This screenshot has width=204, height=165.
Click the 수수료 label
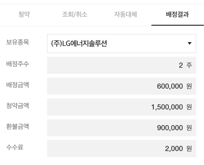coord(15,147)
